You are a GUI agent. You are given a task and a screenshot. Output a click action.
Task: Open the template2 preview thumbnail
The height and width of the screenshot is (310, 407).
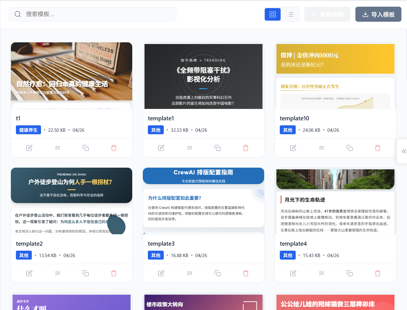pyautogui.click(x=71, y=201)
